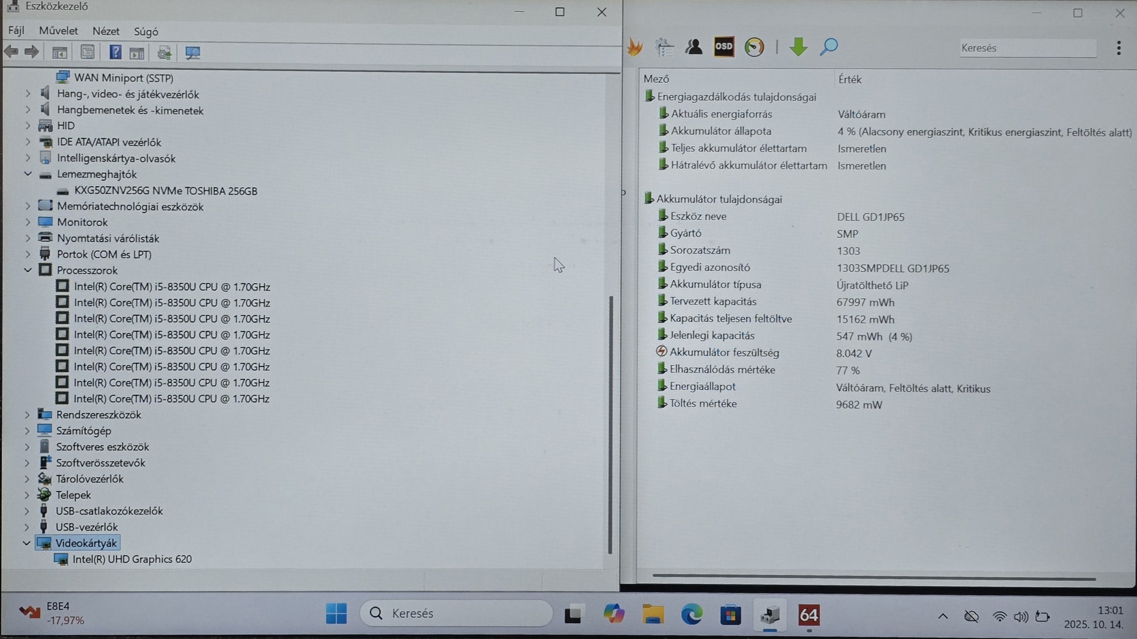Collapse the Videokártyák node
This screenshot has height=639, width=1137.
pyautogui.click(x=26, y=543)
